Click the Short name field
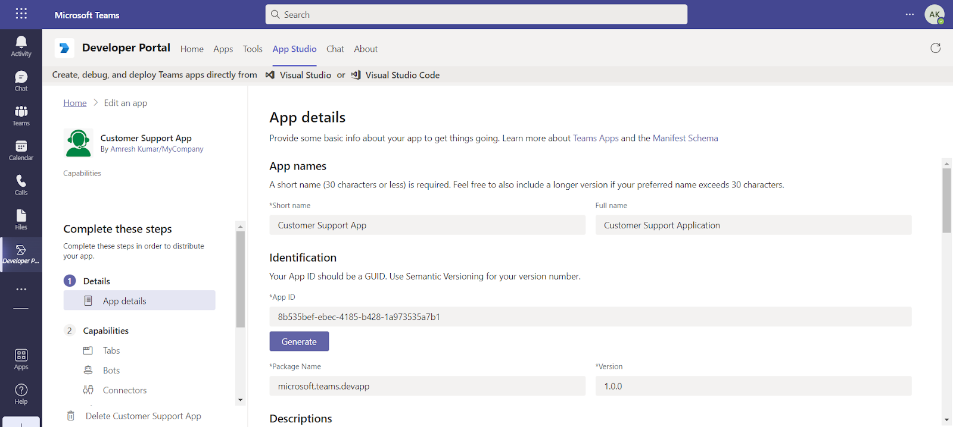Image resolution: width=953 pixels, height=427 pixels. coord(428,225)
